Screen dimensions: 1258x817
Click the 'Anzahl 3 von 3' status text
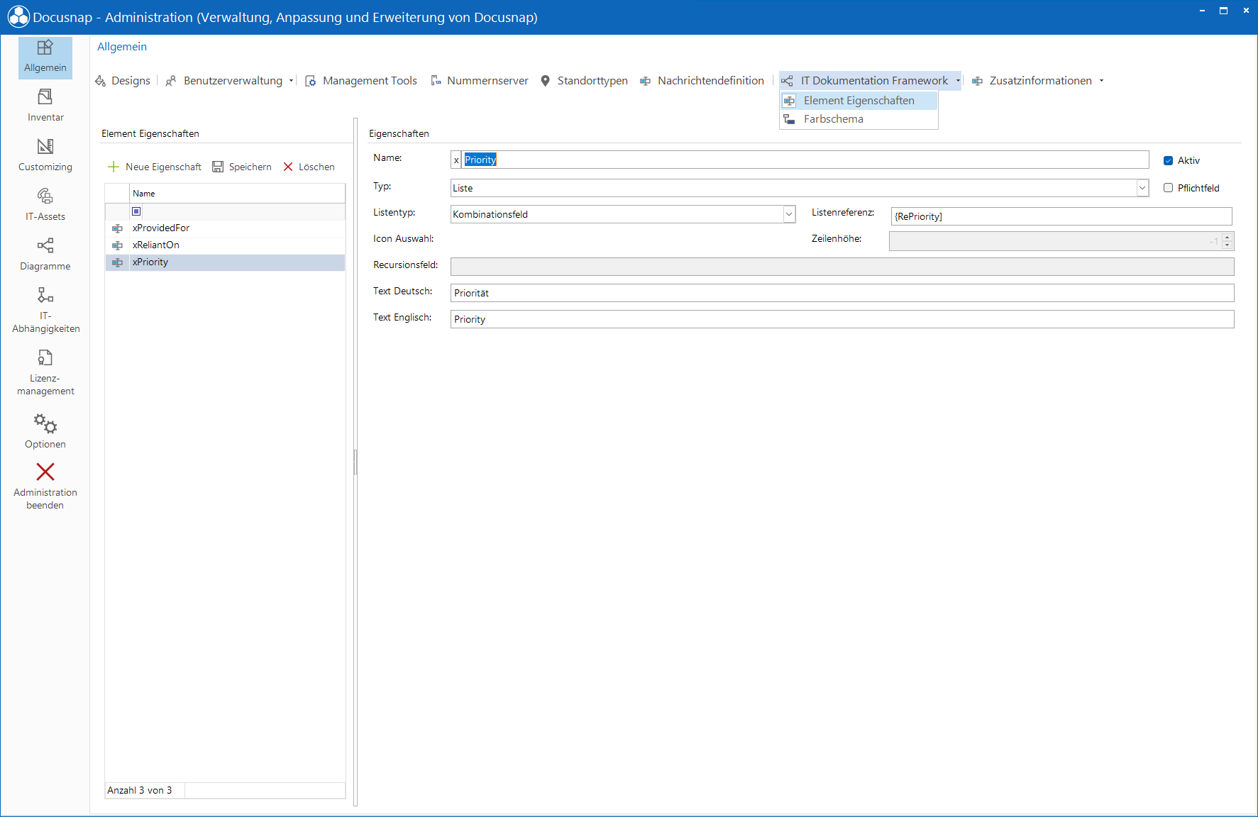140,790
